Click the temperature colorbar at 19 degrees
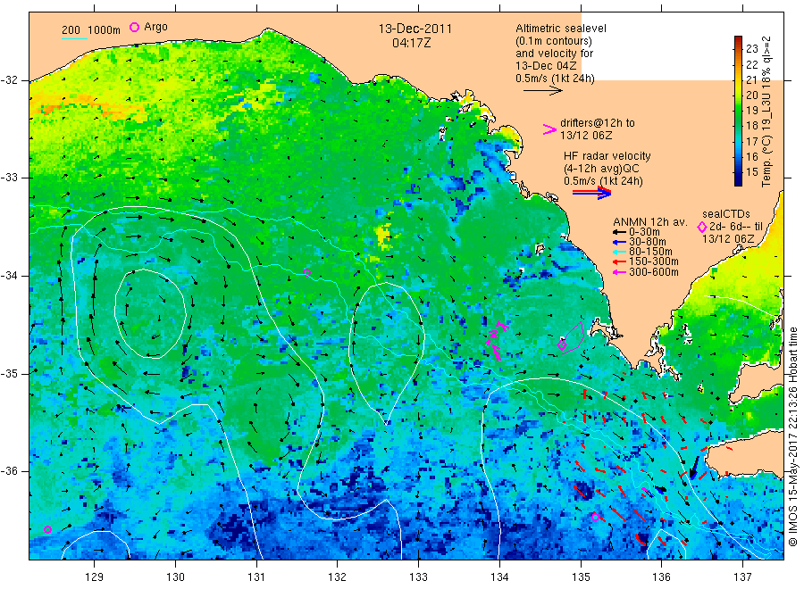The width and height of the screenshot is (804, 589). pyautogui.click(x=738, y=110)
